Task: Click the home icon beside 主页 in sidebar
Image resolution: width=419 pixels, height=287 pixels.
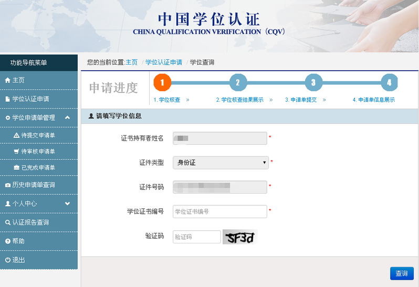Action: (7, 80)
